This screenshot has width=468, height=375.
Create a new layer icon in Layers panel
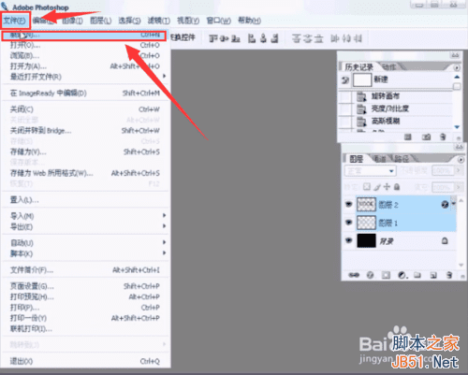click(x=433, y=275)
